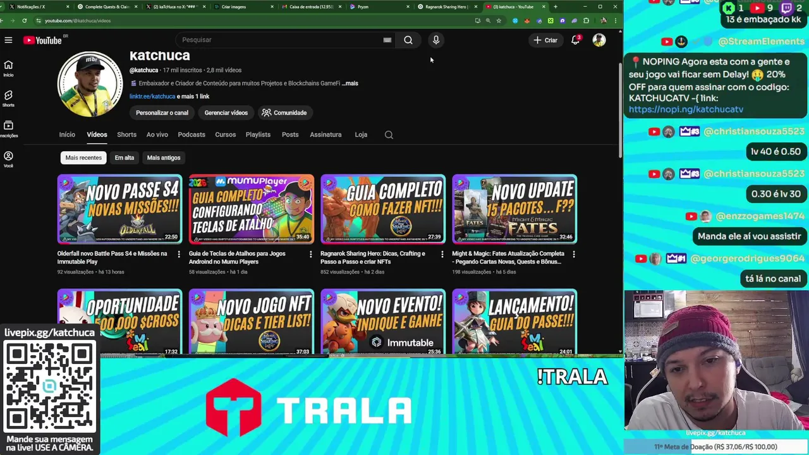Open the Novo Passe S4 video thumbnail
809x455 pixels.
pyautogui.click(x=119, y=209)
